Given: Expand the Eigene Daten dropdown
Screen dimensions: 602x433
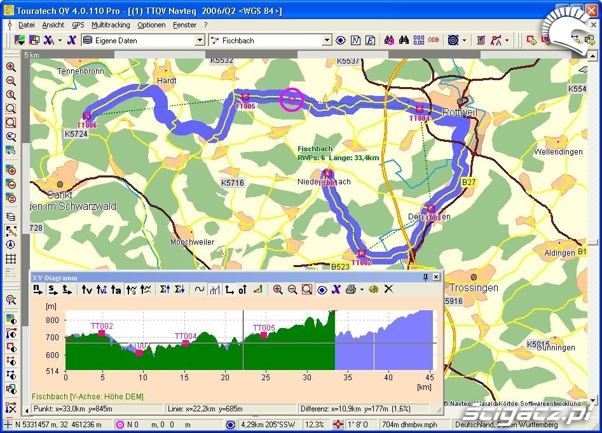Looking at the screenshot, I should (x=200, y=40).
